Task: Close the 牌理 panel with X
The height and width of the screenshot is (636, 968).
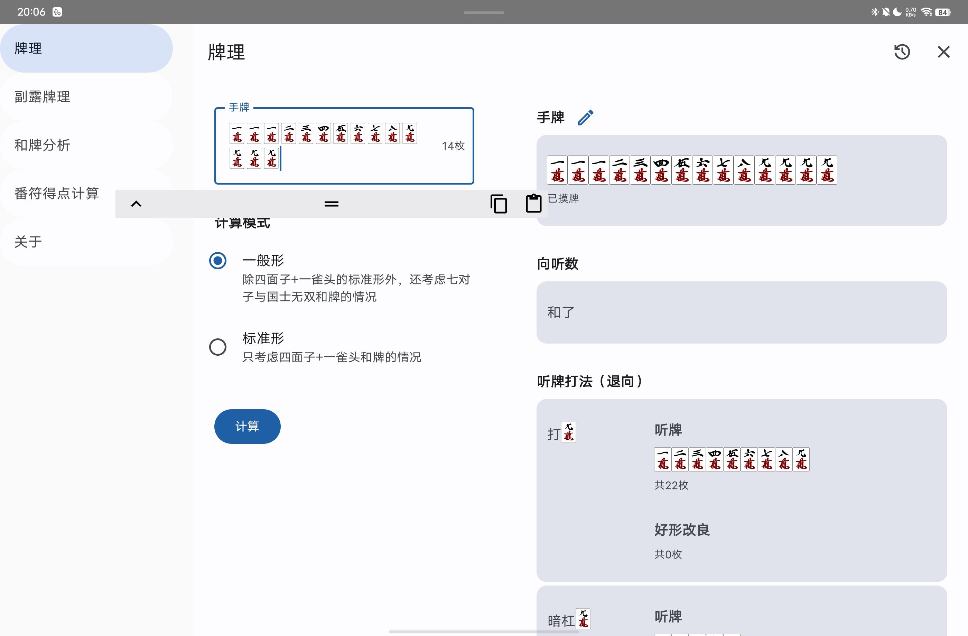Action: click(943, 52)
